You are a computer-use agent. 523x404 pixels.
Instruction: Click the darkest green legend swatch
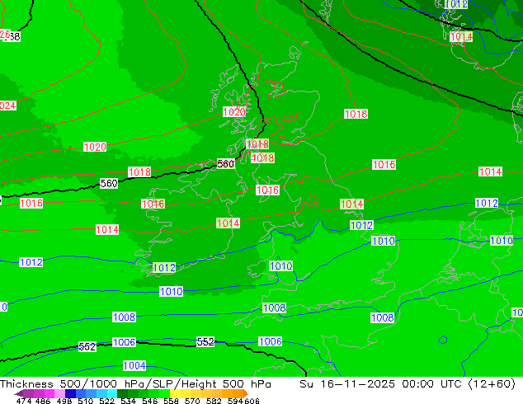pyautogui.click(x=123, y=393)
